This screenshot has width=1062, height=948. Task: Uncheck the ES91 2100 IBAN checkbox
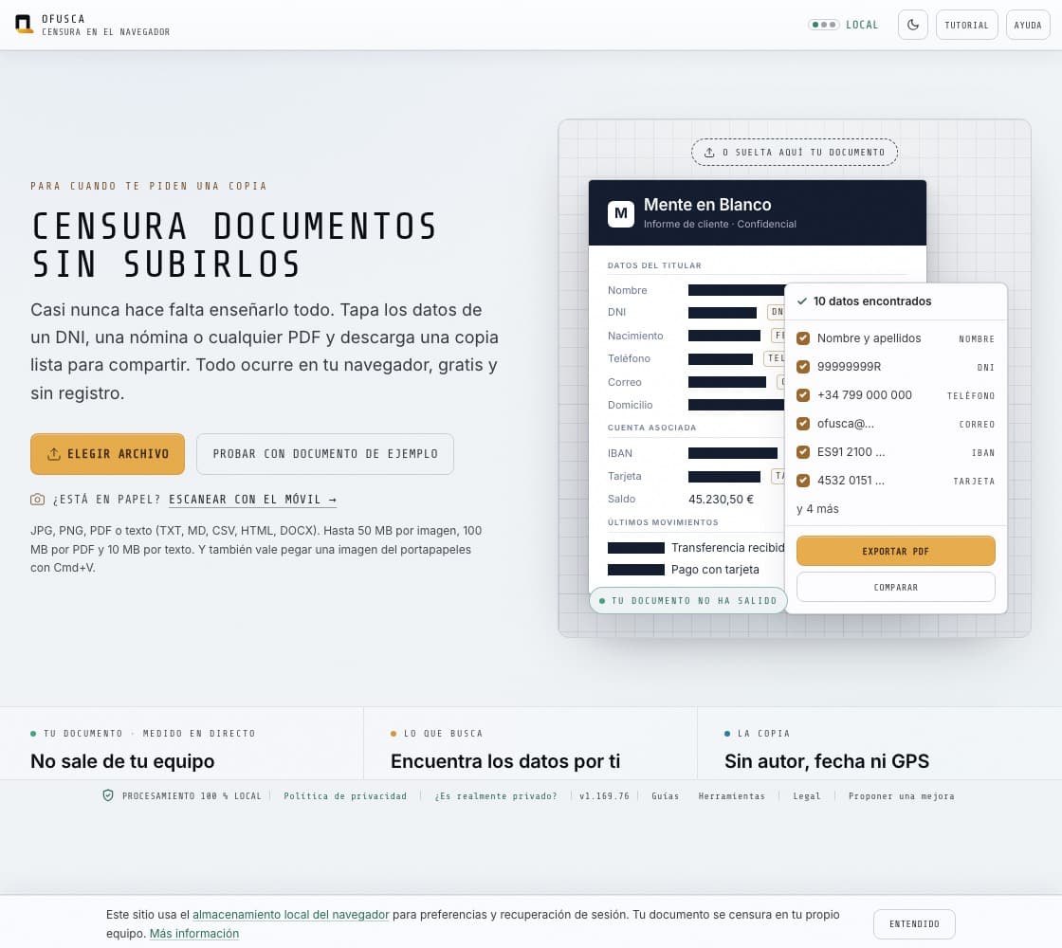click(802, 451)
